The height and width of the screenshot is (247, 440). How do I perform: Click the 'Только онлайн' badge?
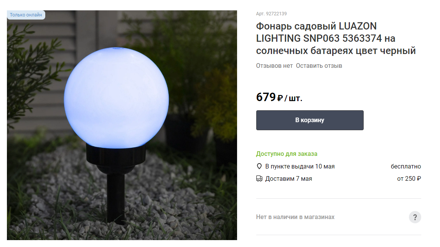coord(26,15)
